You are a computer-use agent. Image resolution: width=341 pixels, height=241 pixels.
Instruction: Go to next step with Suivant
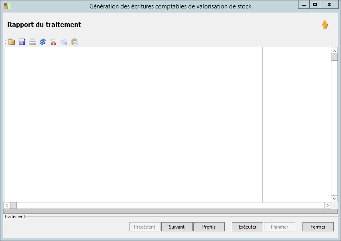tap(177, 227)
